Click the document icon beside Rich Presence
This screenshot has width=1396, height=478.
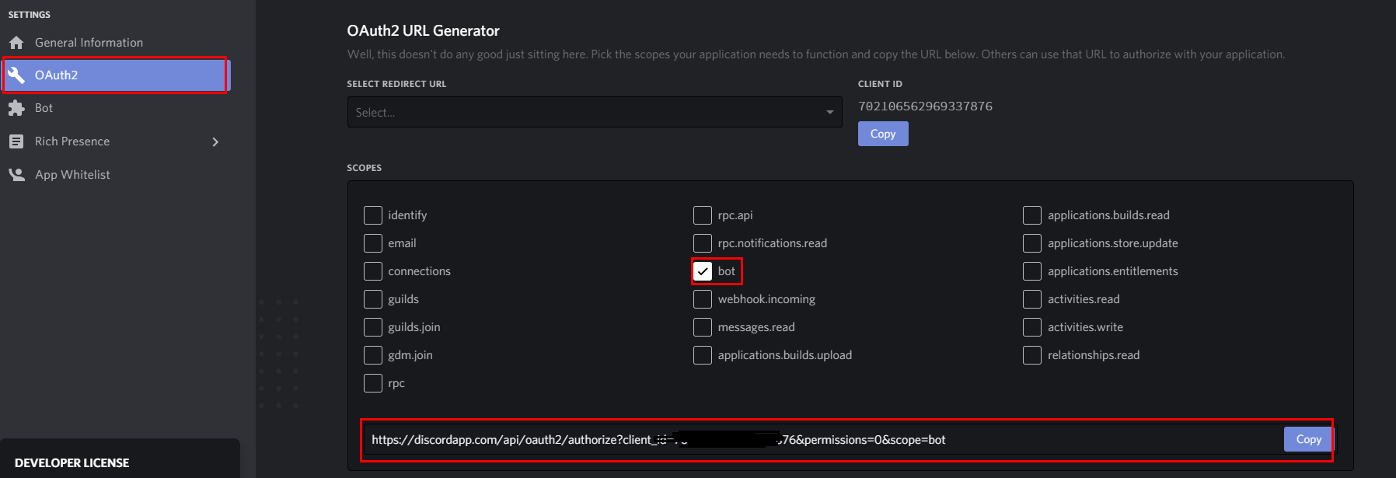[x=16, y=141]
